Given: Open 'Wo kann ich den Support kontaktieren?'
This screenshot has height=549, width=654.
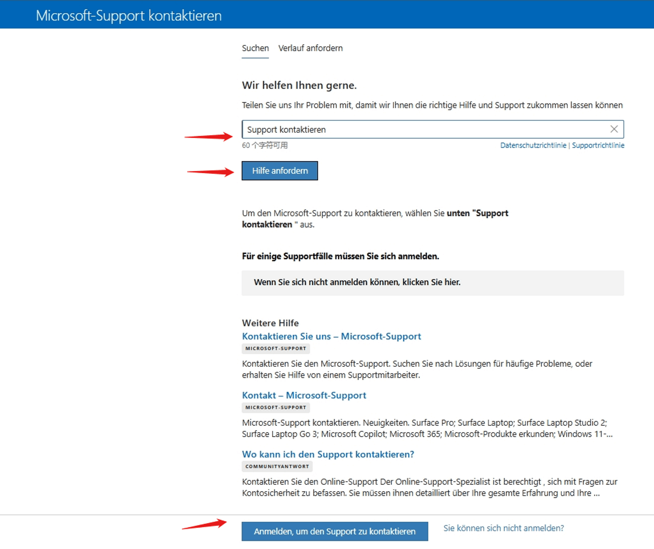Looking at the screenshot, I should [x=328, y=454].
